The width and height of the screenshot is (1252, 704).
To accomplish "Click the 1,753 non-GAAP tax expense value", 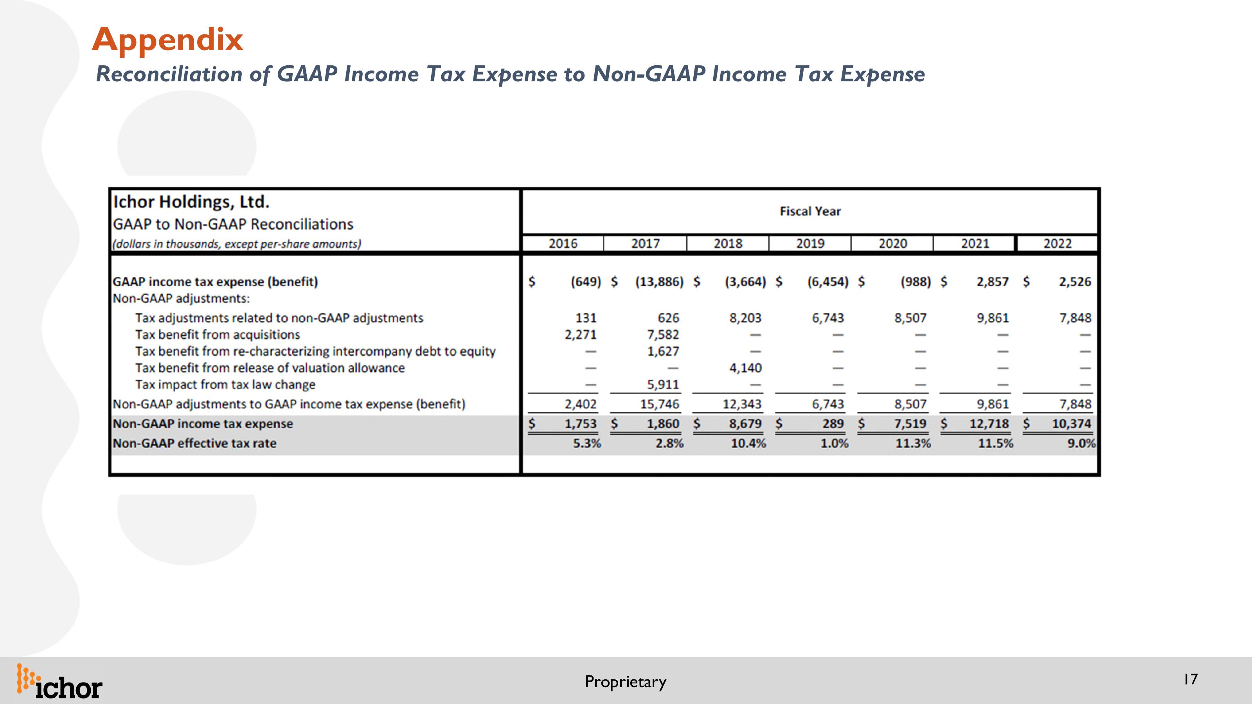I will tap(580, 424).
